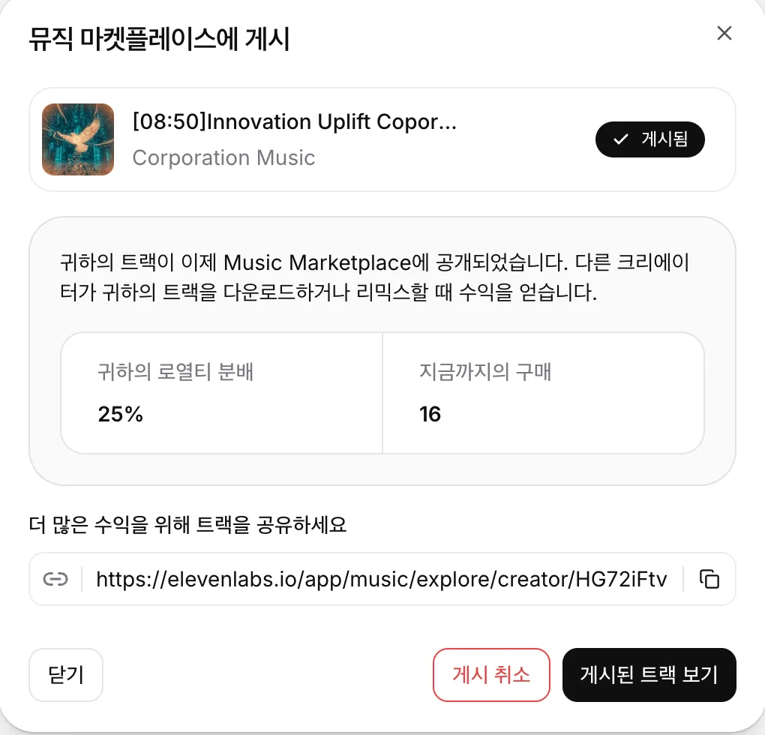The height and width of the screenshot is (735, 765).
Task: Click the 뮤직 마켓플레이스에 게시 heading
Action: pos(160,38)
